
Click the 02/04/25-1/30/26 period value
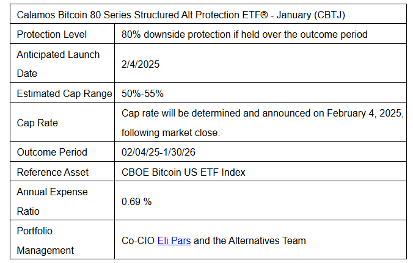pyautogui.click(x=158, y=153)
